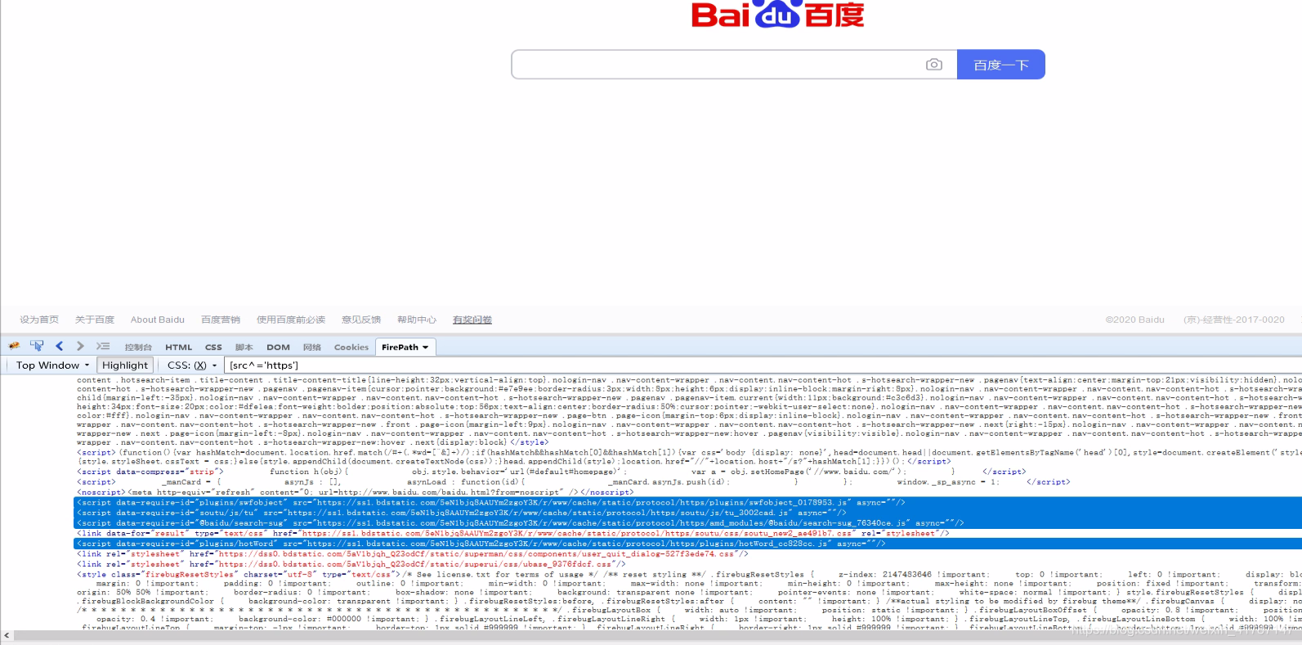
Task: Click the 京-经营性-2017-0020 license link
Action: pyautogui.click(x=1234, y=320)
